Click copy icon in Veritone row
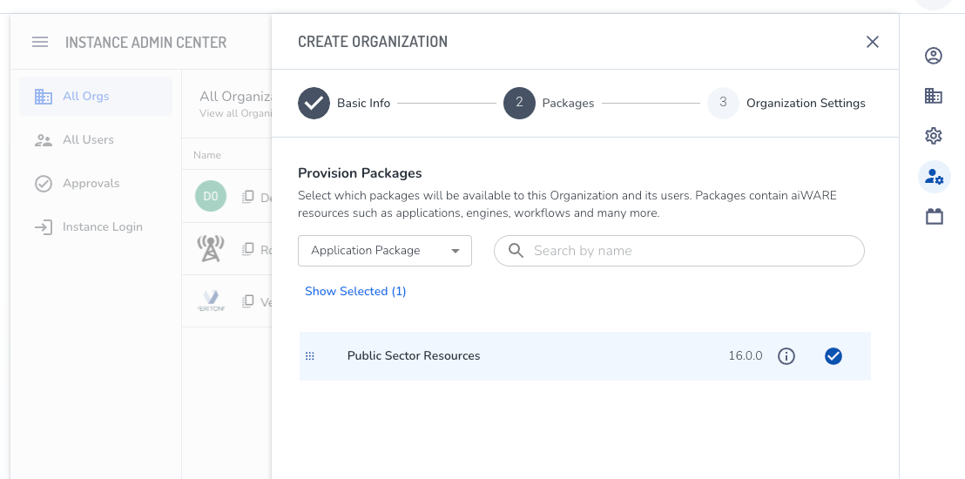Viewport: 965px width, 479px height. [x=248, y=301]
